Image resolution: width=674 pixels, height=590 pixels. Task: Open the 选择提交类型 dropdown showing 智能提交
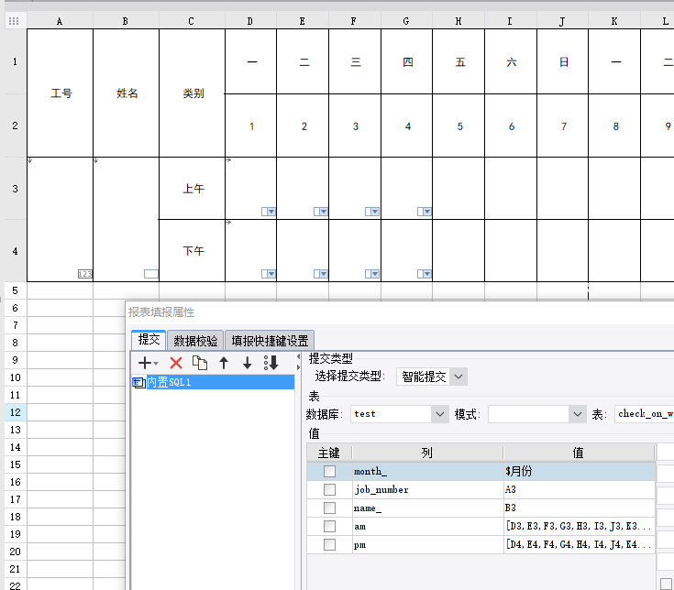[432, 377]
